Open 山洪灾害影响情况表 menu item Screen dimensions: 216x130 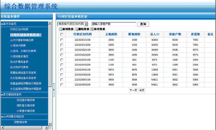[22, 40]
